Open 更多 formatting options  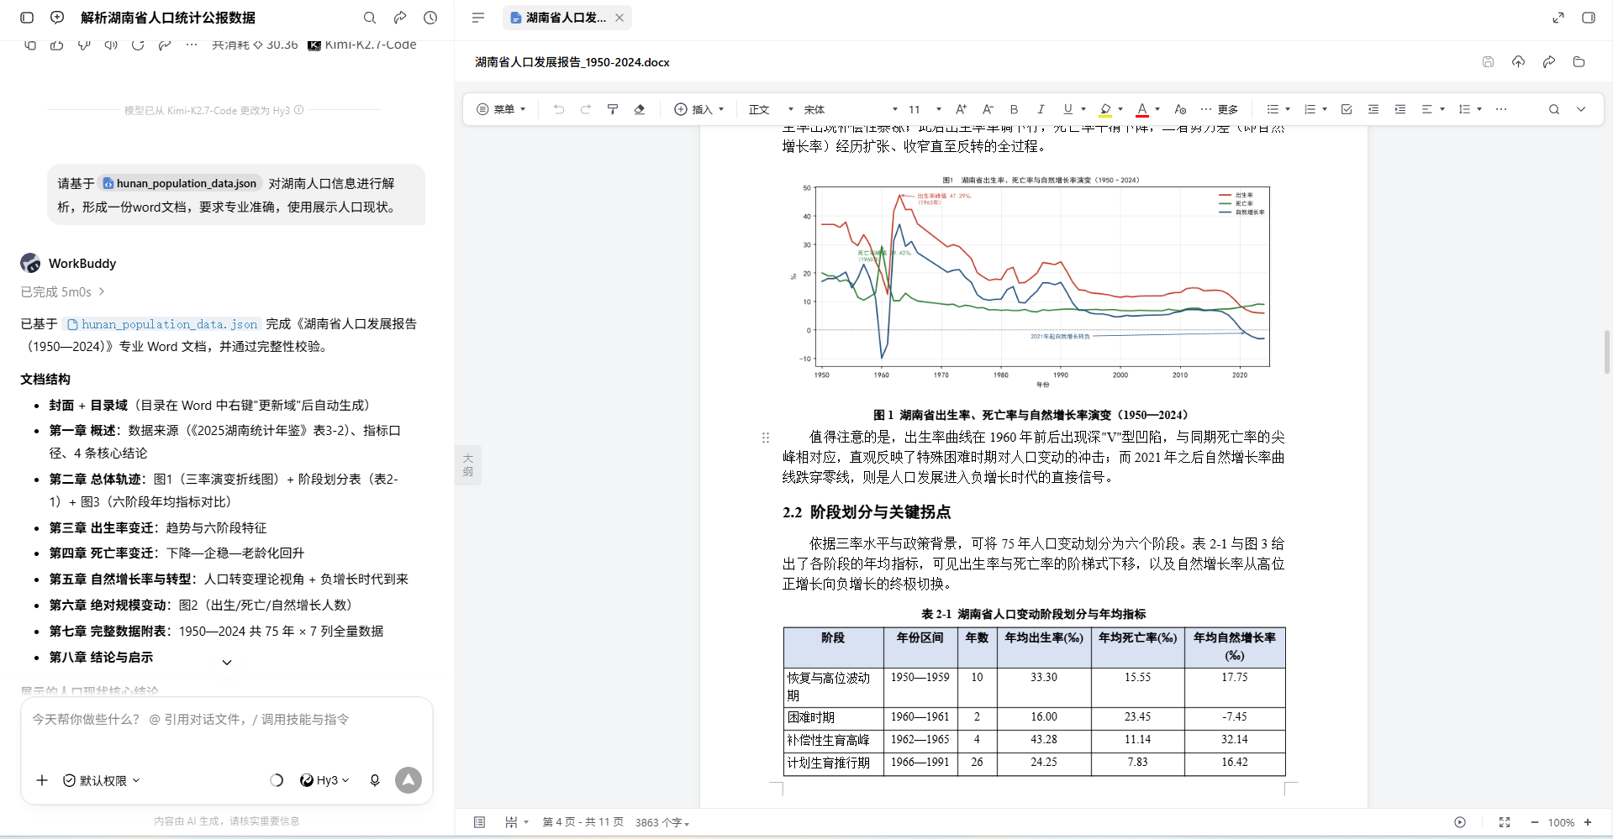[1220, 109]
